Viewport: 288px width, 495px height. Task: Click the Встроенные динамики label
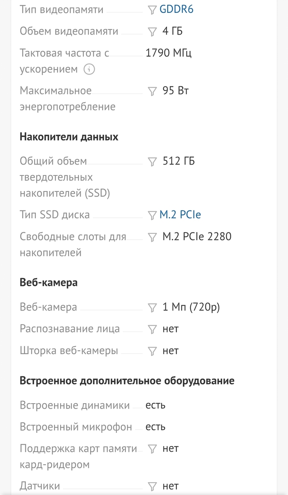point(74,405)
